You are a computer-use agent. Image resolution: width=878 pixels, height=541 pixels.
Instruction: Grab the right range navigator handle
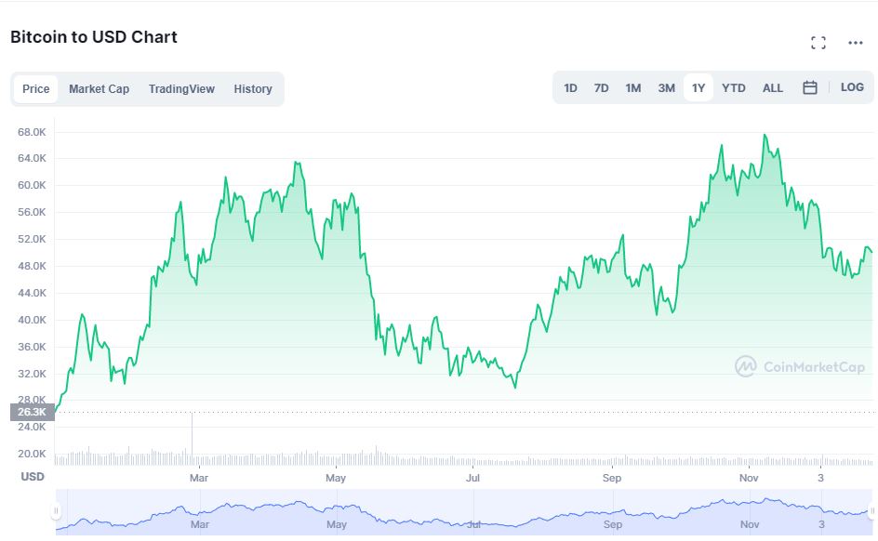click(872, 510)
